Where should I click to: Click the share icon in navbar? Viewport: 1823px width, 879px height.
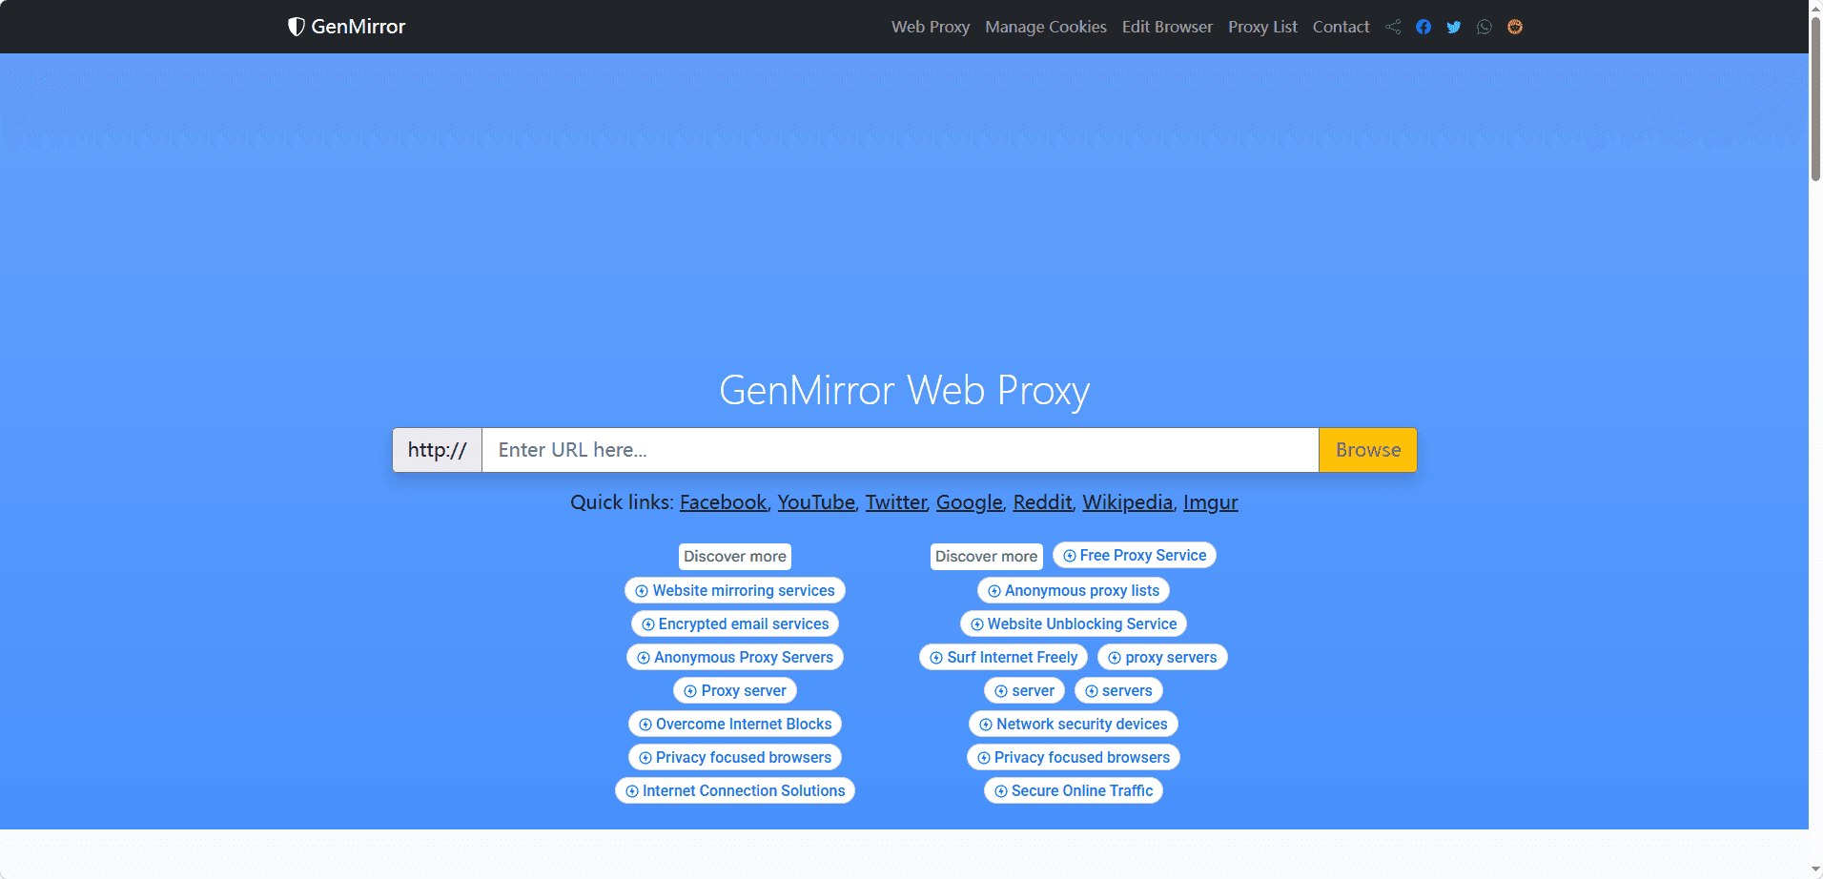[x=1393, y=27]
